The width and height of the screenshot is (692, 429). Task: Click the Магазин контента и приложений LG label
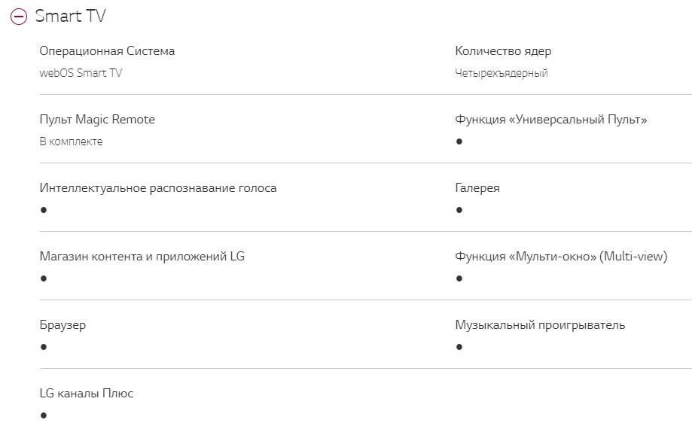[142, 257]
